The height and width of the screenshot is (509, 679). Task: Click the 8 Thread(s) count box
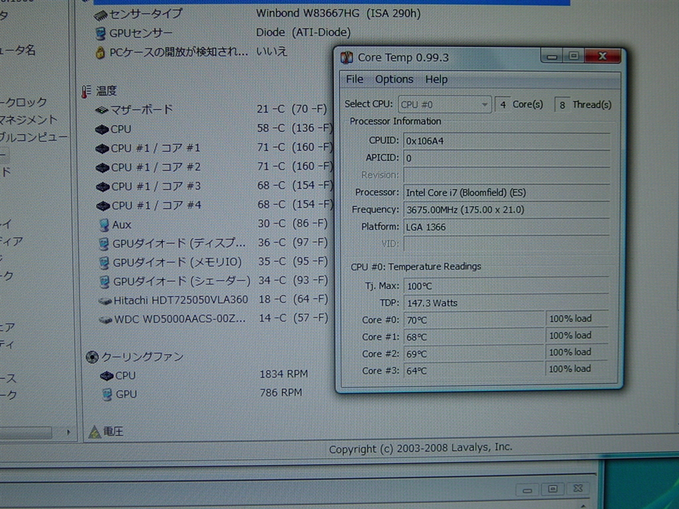[x=562, y=105]
